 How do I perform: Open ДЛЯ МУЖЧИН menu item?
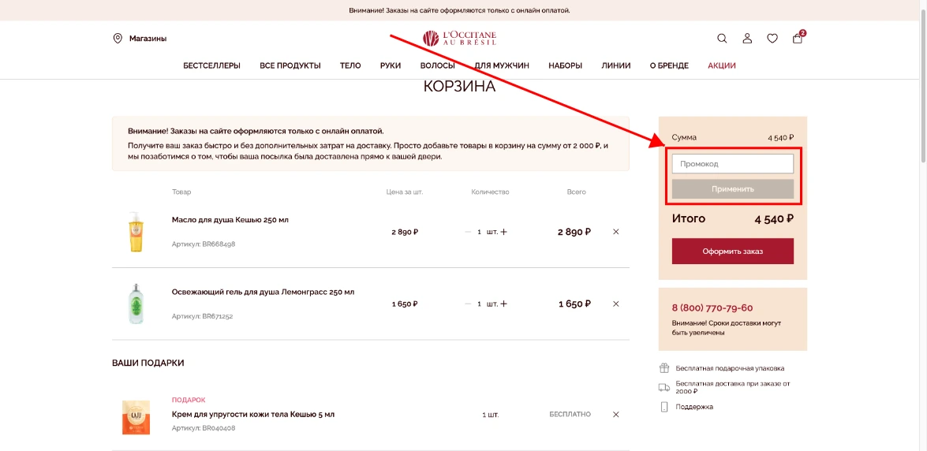point(501,65)
